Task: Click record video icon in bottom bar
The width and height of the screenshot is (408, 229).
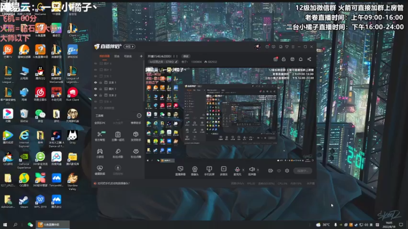Action: (x=271, y=170)
